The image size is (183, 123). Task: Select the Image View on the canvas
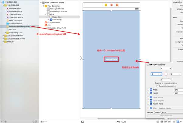tap(111, 59)
